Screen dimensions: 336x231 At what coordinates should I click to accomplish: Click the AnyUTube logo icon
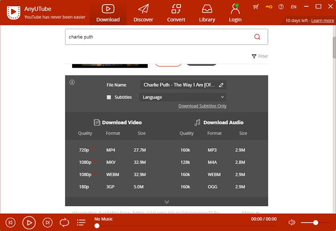[x=13, y=13]
